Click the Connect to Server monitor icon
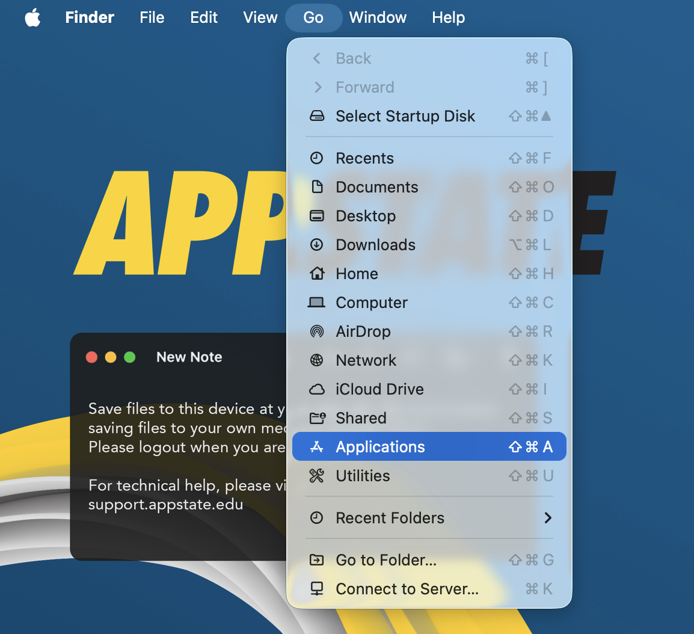Image resolution: width=694 pixels, height=634 pixels. point(316,589)
